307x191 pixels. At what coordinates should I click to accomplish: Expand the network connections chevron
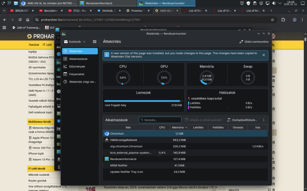(228, 108)
